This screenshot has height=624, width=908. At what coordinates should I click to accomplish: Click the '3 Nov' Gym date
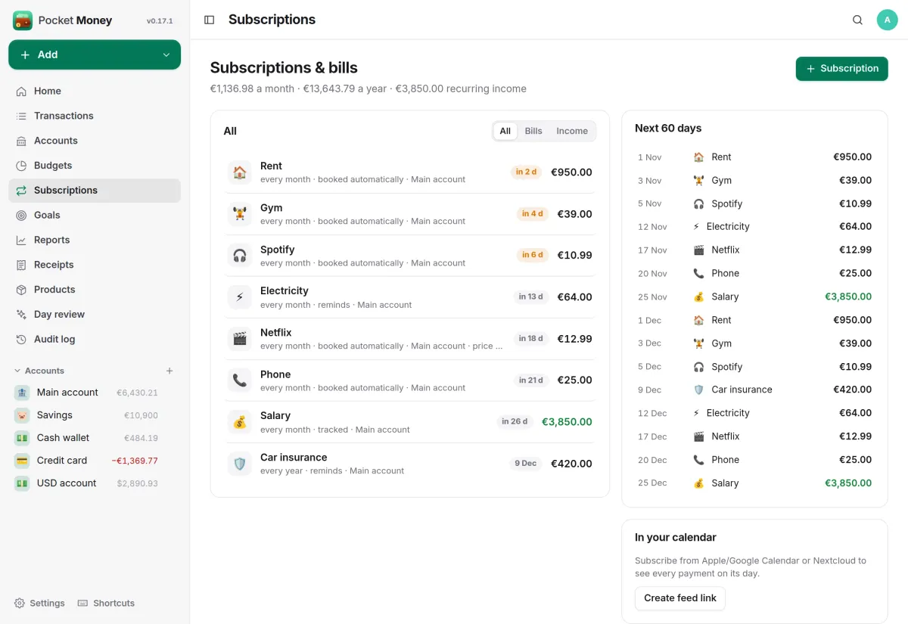[649, 181]
